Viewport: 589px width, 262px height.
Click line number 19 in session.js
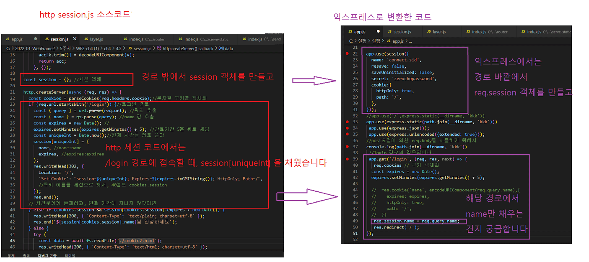point(12,79)
